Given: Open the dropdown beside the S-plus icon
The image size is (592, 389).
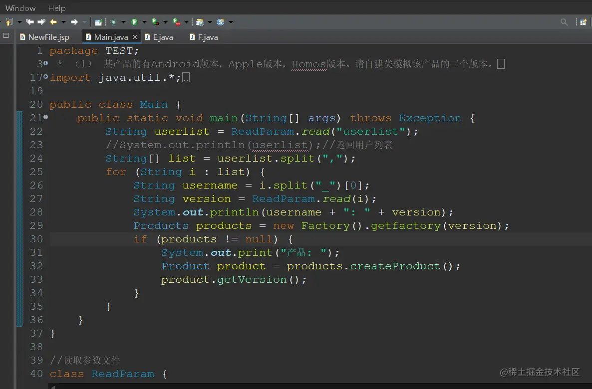Looking at the screenshot, I should click(231, 22).
